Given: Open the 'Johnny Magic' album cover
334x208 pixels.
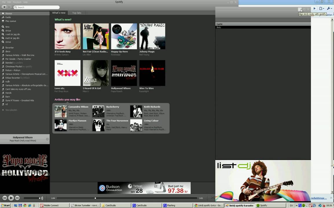Looking at the screenshot, I should coord(152,36).
